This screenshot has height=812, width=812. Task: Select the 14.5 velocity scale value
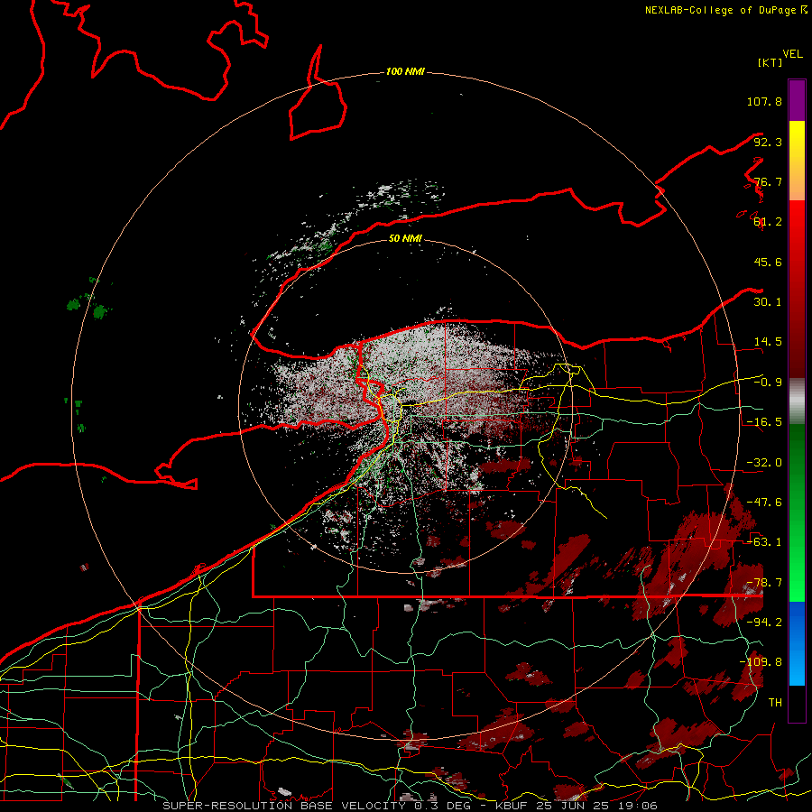point(768,342)
